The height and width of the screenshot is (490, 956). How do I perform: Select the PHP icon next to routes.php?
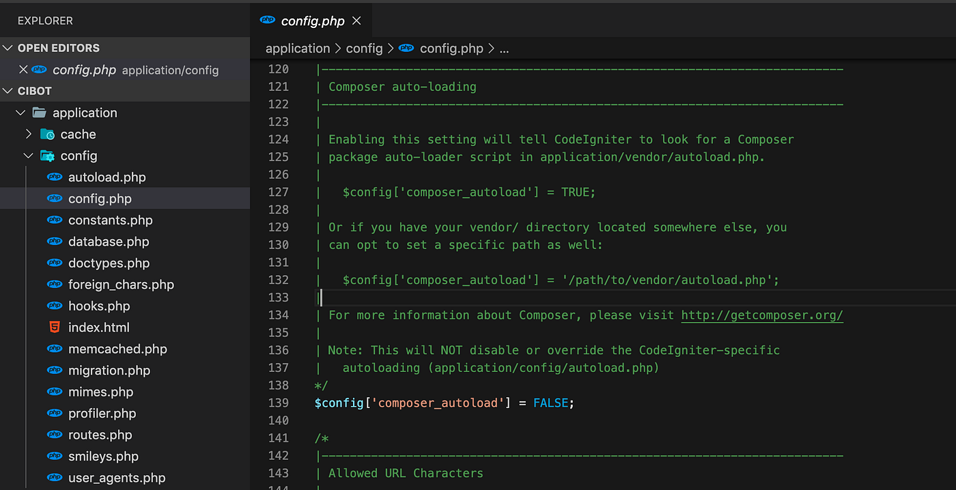tap(55, 434)
